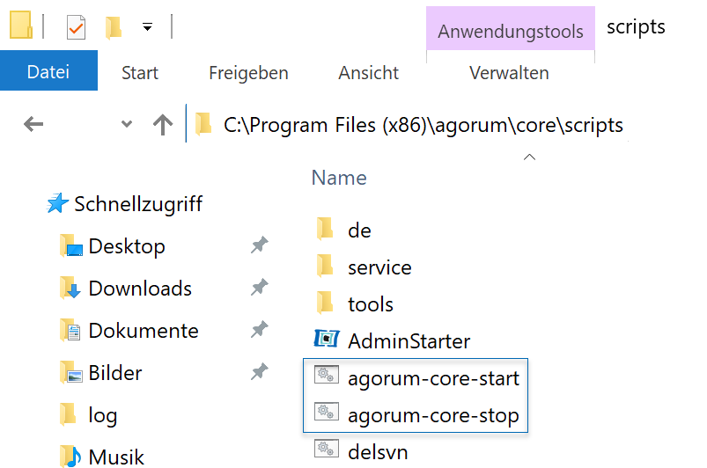This screenshot has height=468, width=707.
Task: Click the Back arrow navigation button
Action: click(33, 124)
